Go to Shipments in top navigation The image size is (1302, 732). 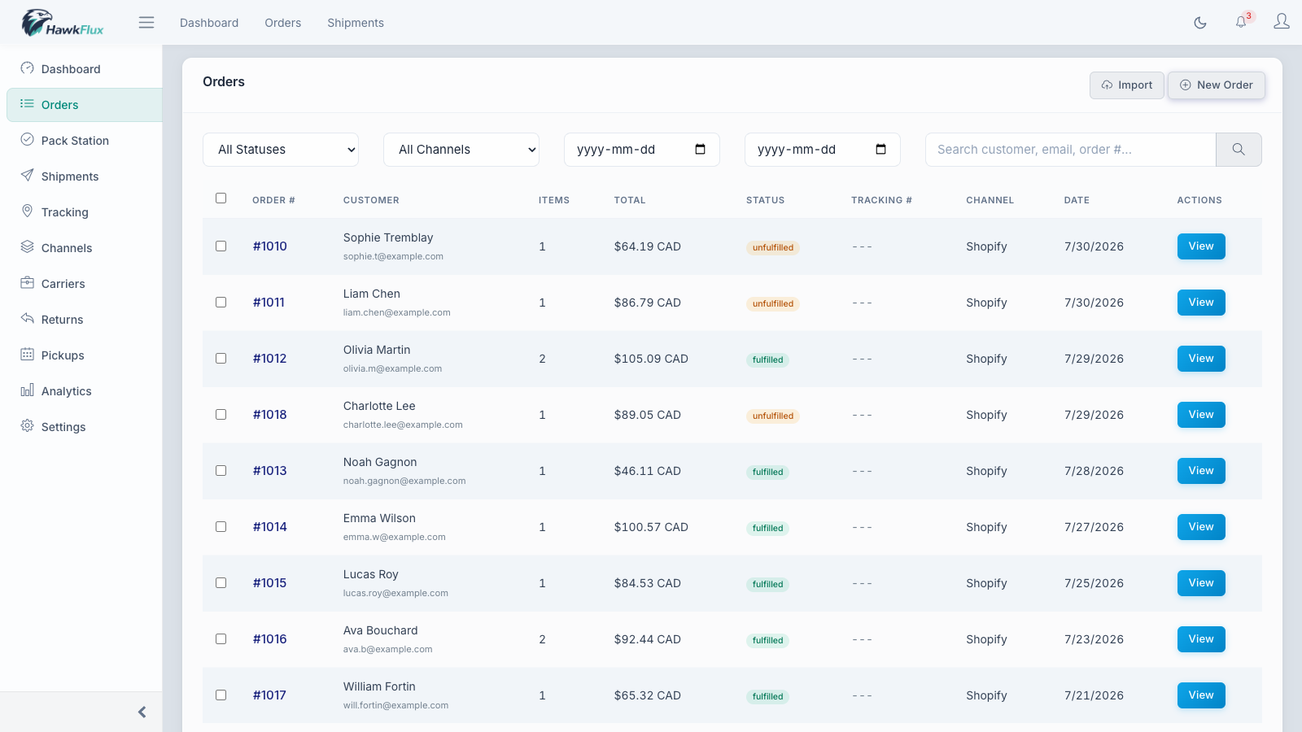coord(356,23)
